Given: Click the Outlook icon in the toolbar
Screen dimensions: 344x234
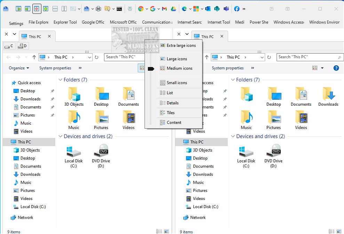Looking at the screenshot, I should [208, 9].
